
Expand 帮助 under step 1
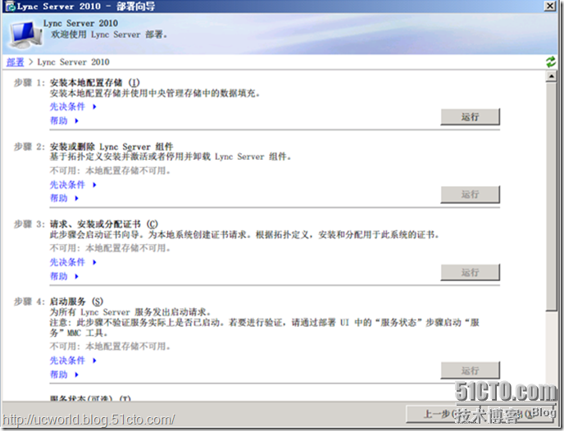tap(64, 120)
